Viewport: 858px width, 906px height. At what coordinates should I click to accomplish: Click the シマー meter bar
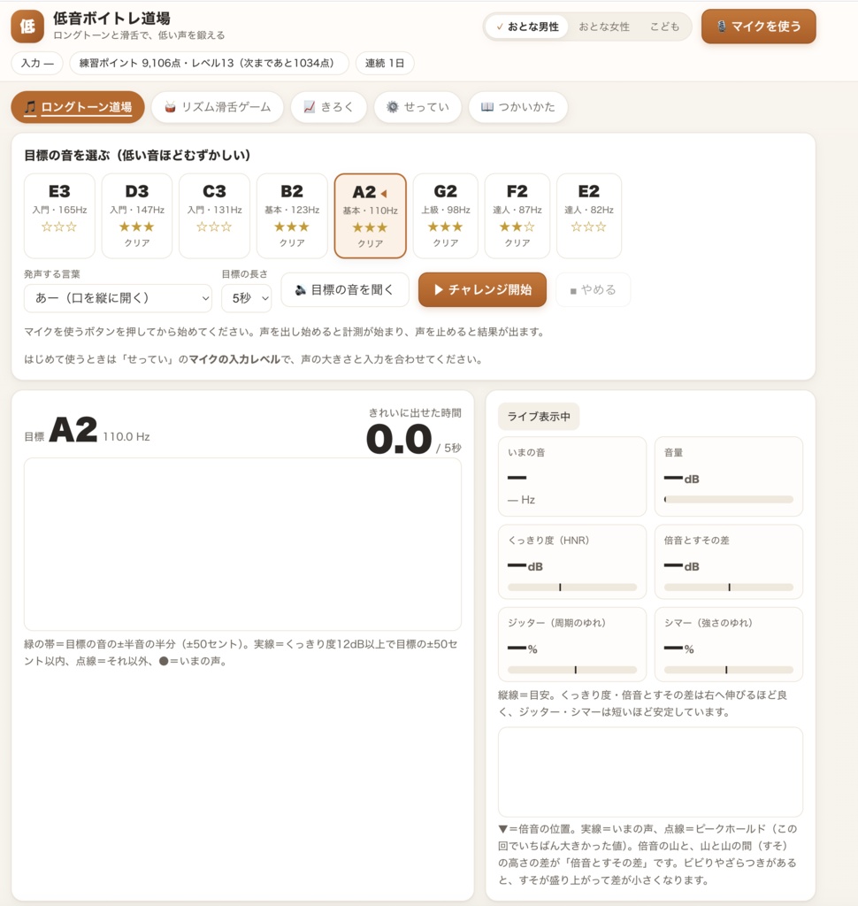point(729,670)
